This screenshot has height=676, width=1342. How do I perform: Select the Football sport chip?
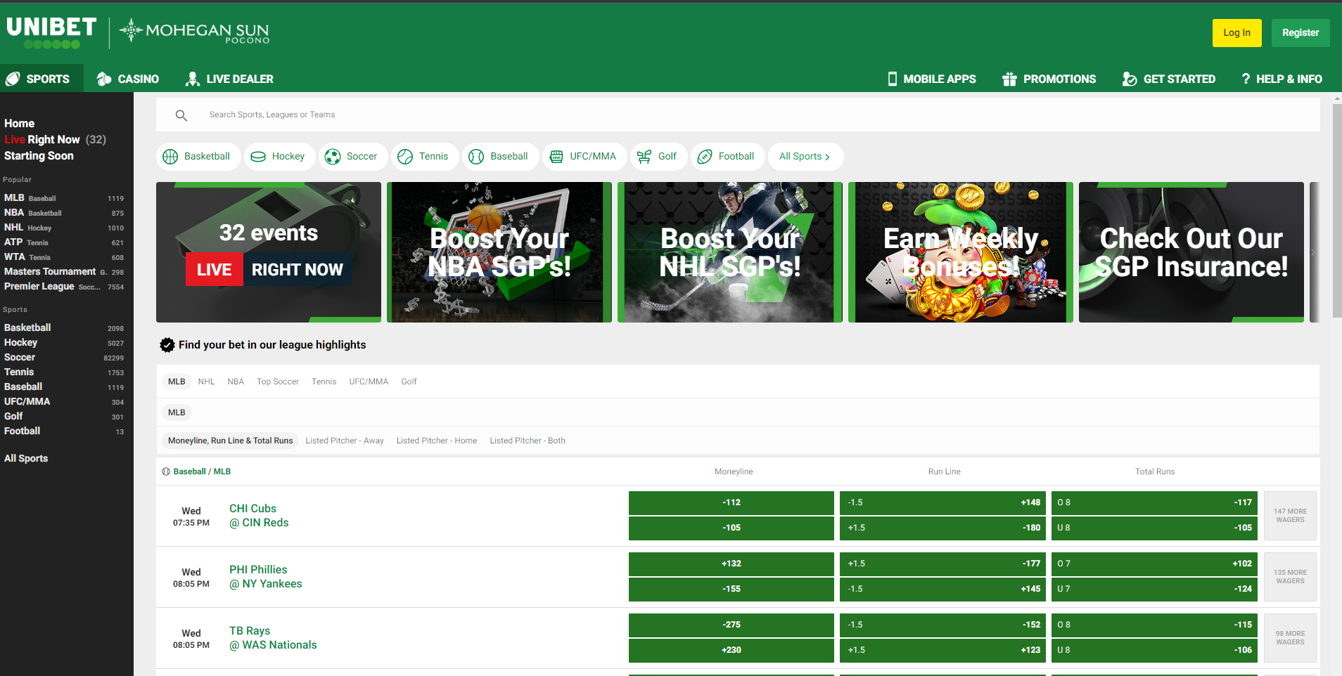727,157
